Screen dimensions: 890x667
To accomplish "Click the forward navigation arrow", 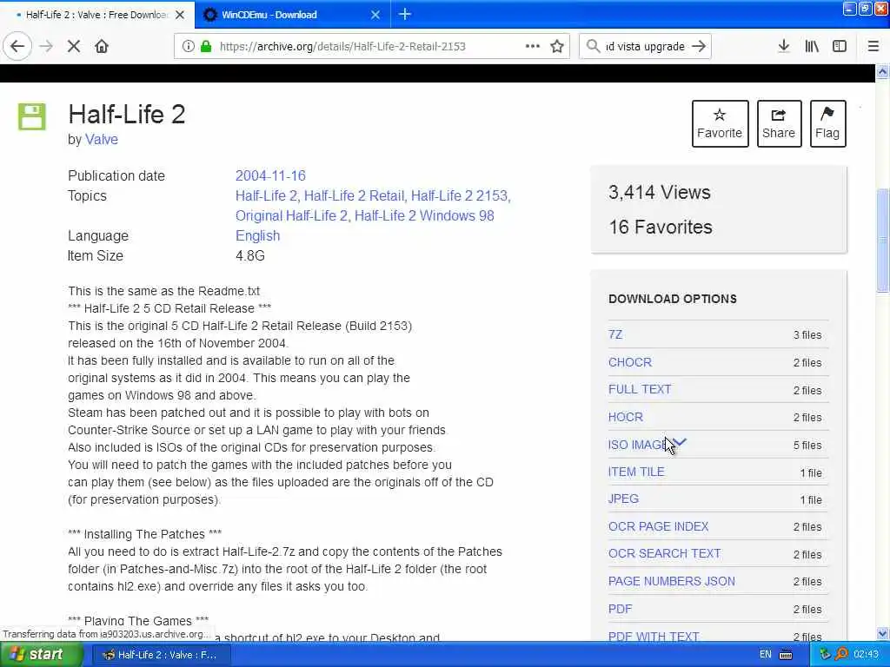I will pyautogui.click(x=46, y=46).
